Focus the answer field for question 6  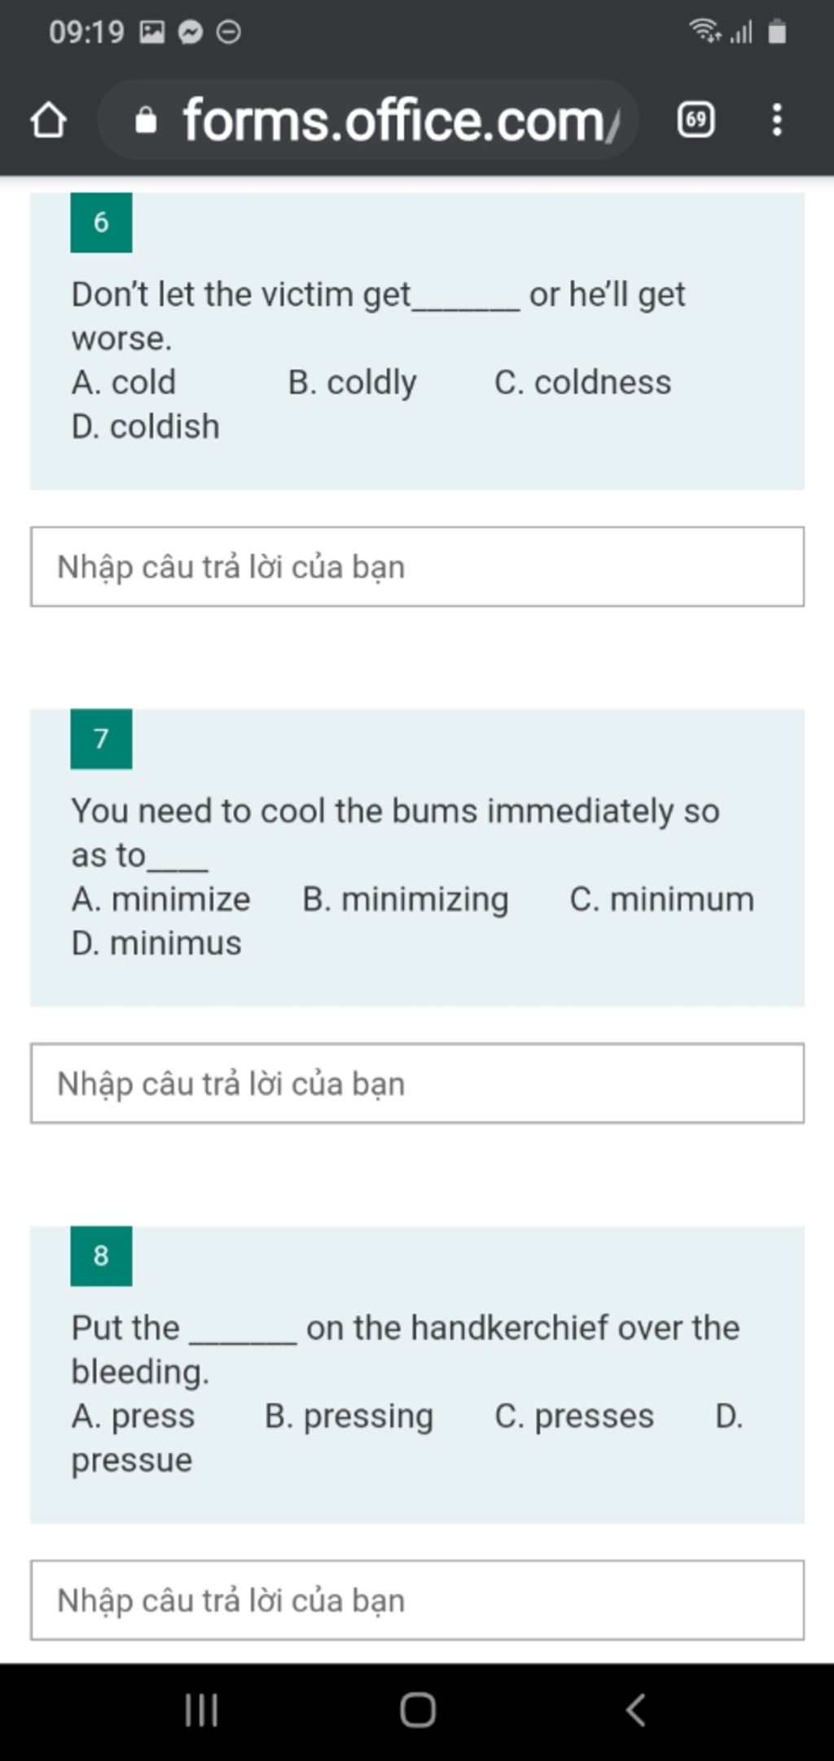[x=418, y=567]
